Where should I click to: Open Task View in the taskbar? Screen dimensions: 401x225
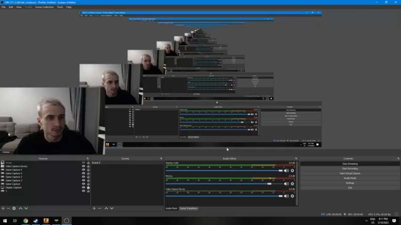15,221
